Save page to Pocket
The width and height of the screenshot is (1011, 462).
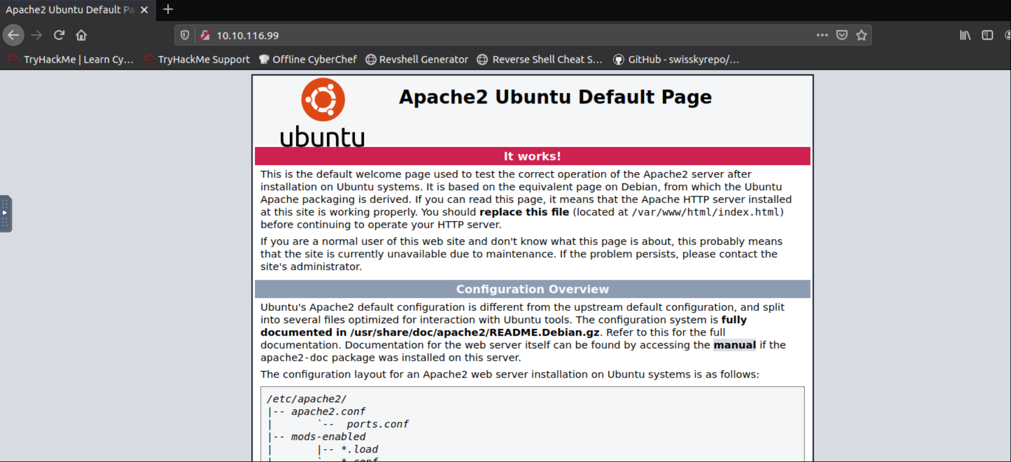[841, 35]
